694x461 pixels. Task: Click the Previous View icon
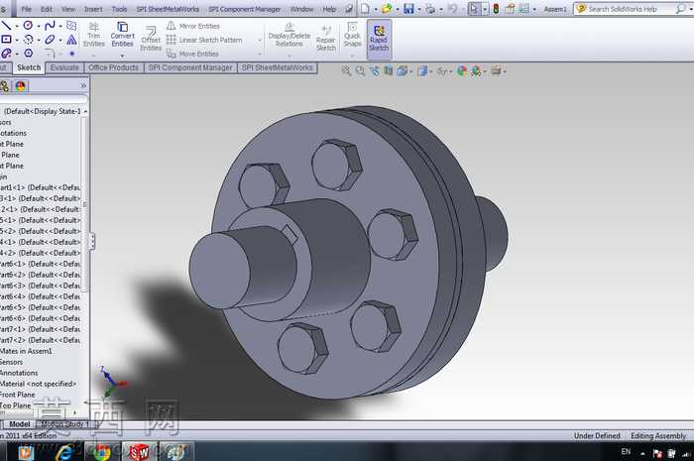(375, 70)
